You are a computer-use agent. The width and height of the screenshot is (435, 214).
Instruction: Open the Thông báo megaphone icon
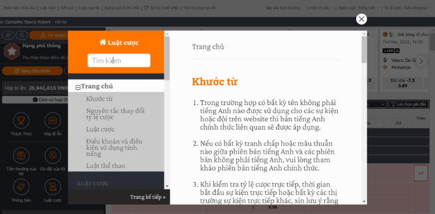click(21, 187)
